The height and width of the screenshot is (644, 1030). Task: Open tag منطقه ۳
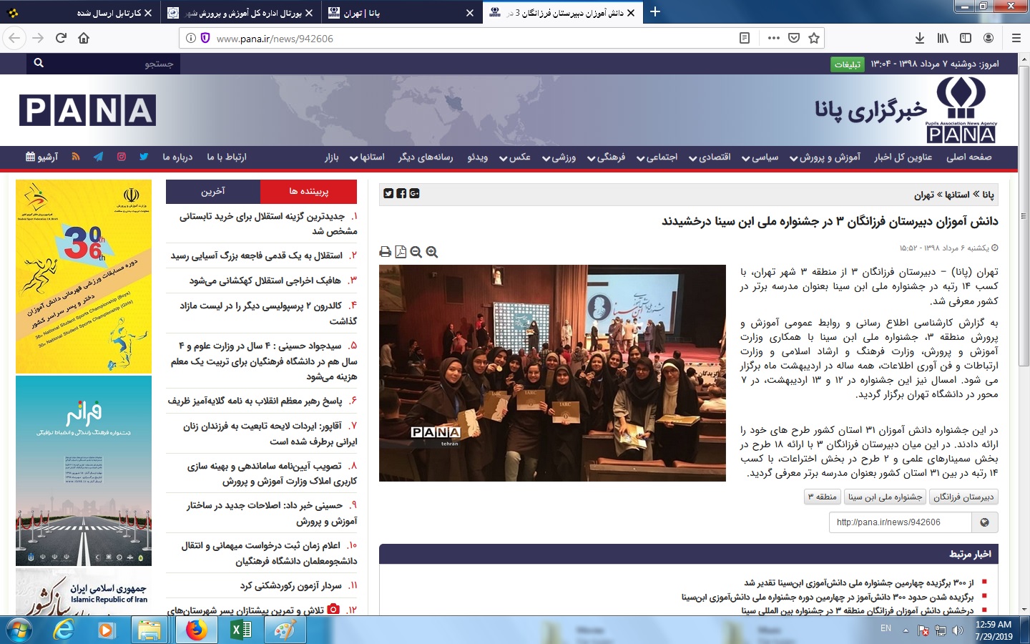click(x=823, y=497)
